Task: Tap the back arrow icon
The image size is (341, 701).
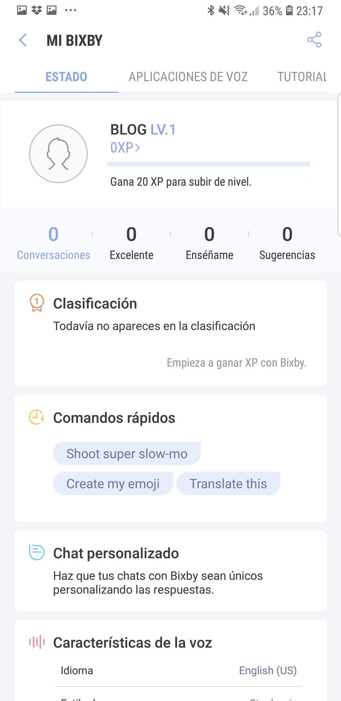Action: point(23,40)
